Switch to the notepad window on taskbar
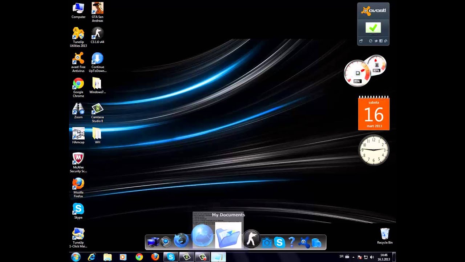 pos(218,257)
